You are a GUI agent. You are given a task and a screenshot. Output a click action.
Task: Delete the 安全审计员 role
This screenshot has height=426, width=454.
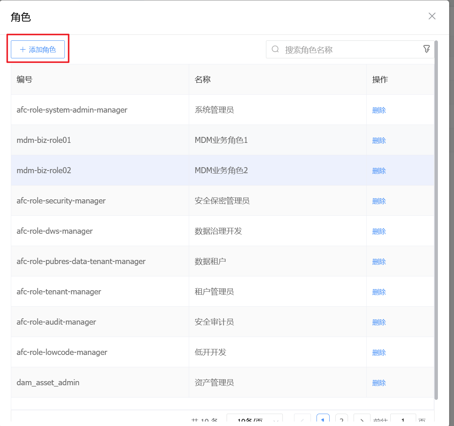tap(379, 322)
